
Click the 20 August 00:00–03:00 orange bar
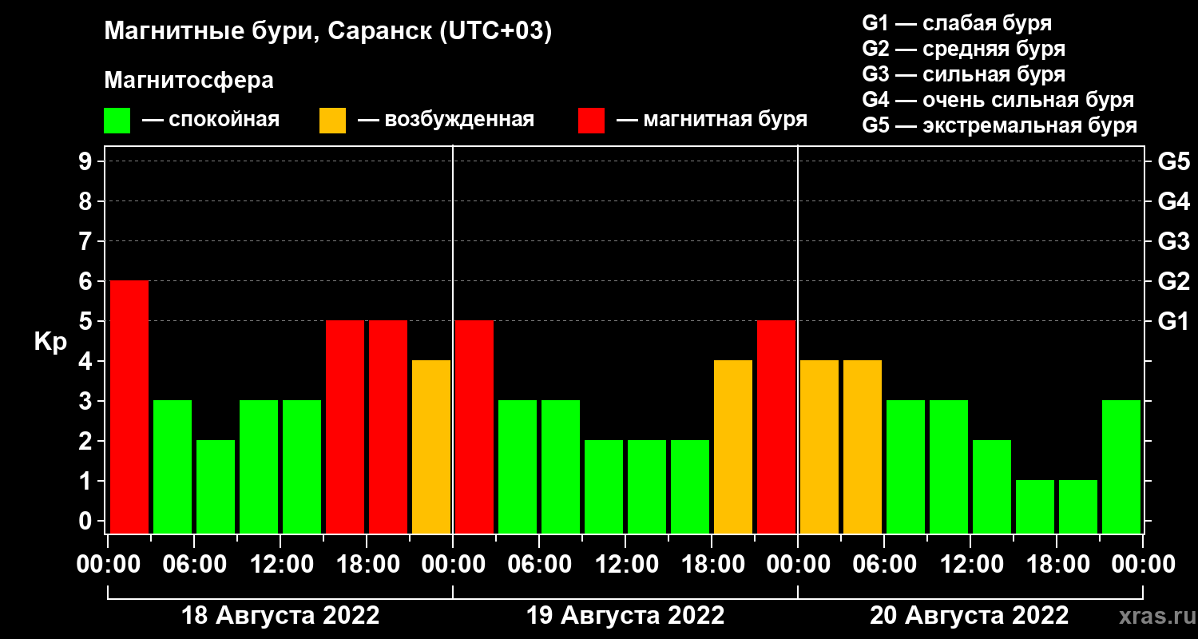(819, 447)
